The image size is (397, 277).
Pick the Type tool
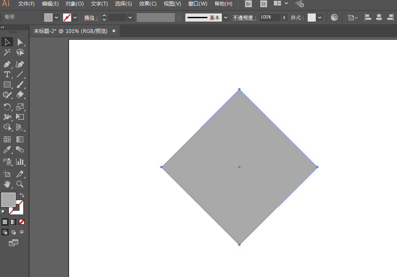(x=7, y=75)
